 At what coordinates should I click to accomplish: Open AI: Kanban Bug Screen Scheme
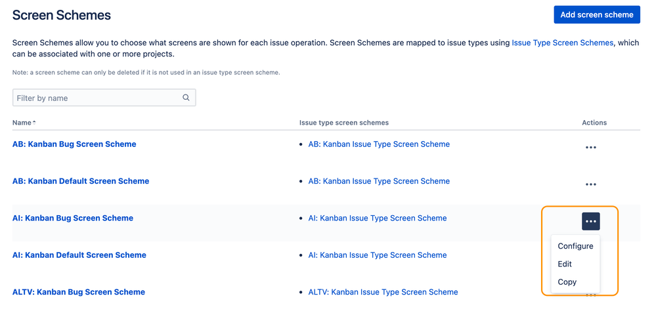click(x=73, y=218)
